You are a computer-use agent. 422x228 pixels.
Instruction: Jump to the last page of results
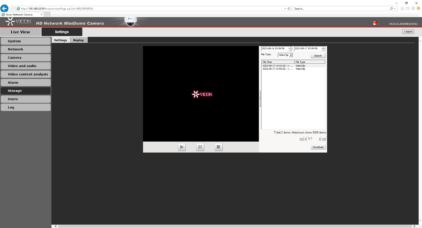324,139
